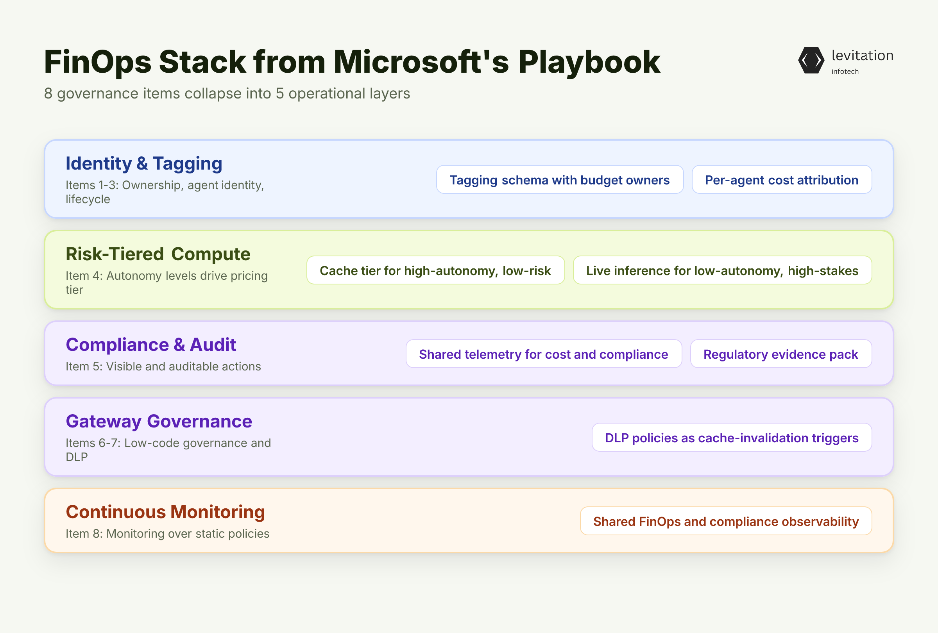Image resolution: width=938 pixels, height=633 pixels.
Task: Click 'Cache tier for high-autonomy, low-risk' chip
Action: [x=435, y=270]
